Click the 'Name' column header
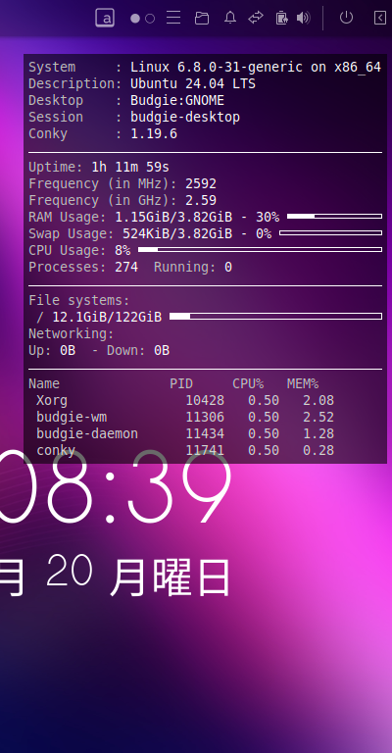Viewport: 392px width, 753px height. click(44, 383)
